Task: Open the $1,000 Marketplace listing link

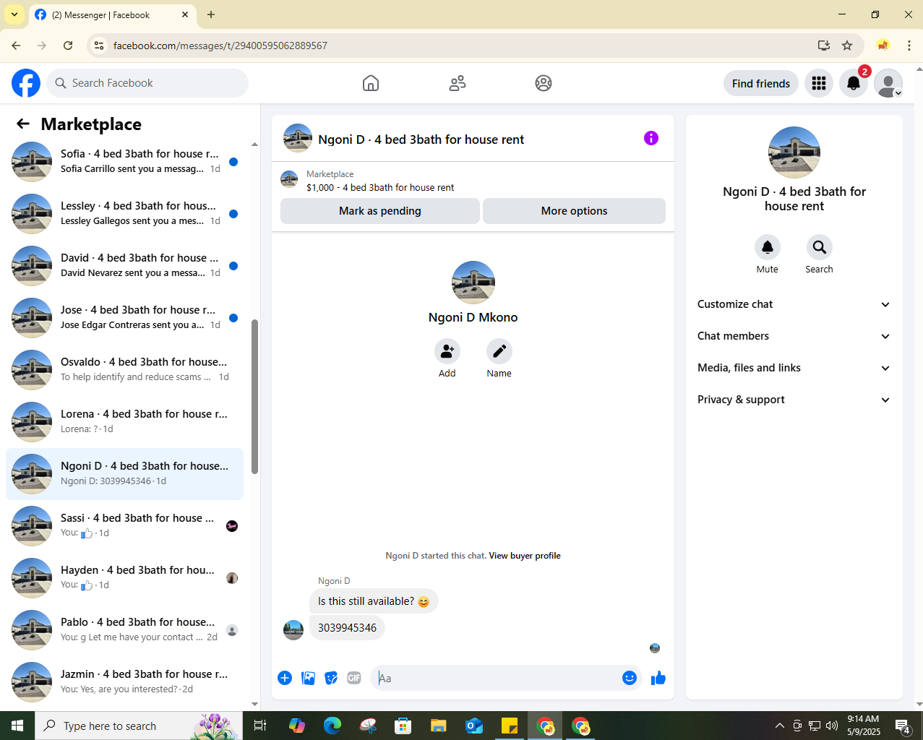Action: pyautogui.click(x=380, y=187)
